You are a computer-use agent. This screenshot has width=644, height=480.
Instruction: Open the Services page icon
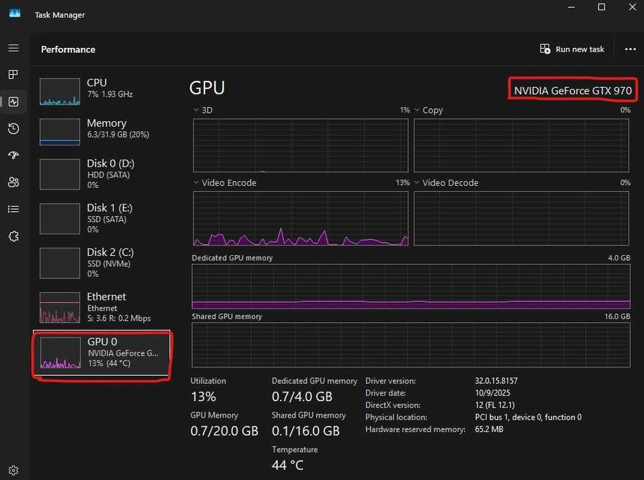[14, 236]
